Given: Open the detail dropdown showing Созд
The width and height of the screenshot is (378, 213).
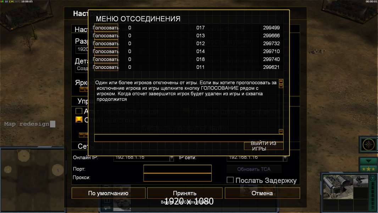Looking at the screenshot, I should click(x=82, y=69).
